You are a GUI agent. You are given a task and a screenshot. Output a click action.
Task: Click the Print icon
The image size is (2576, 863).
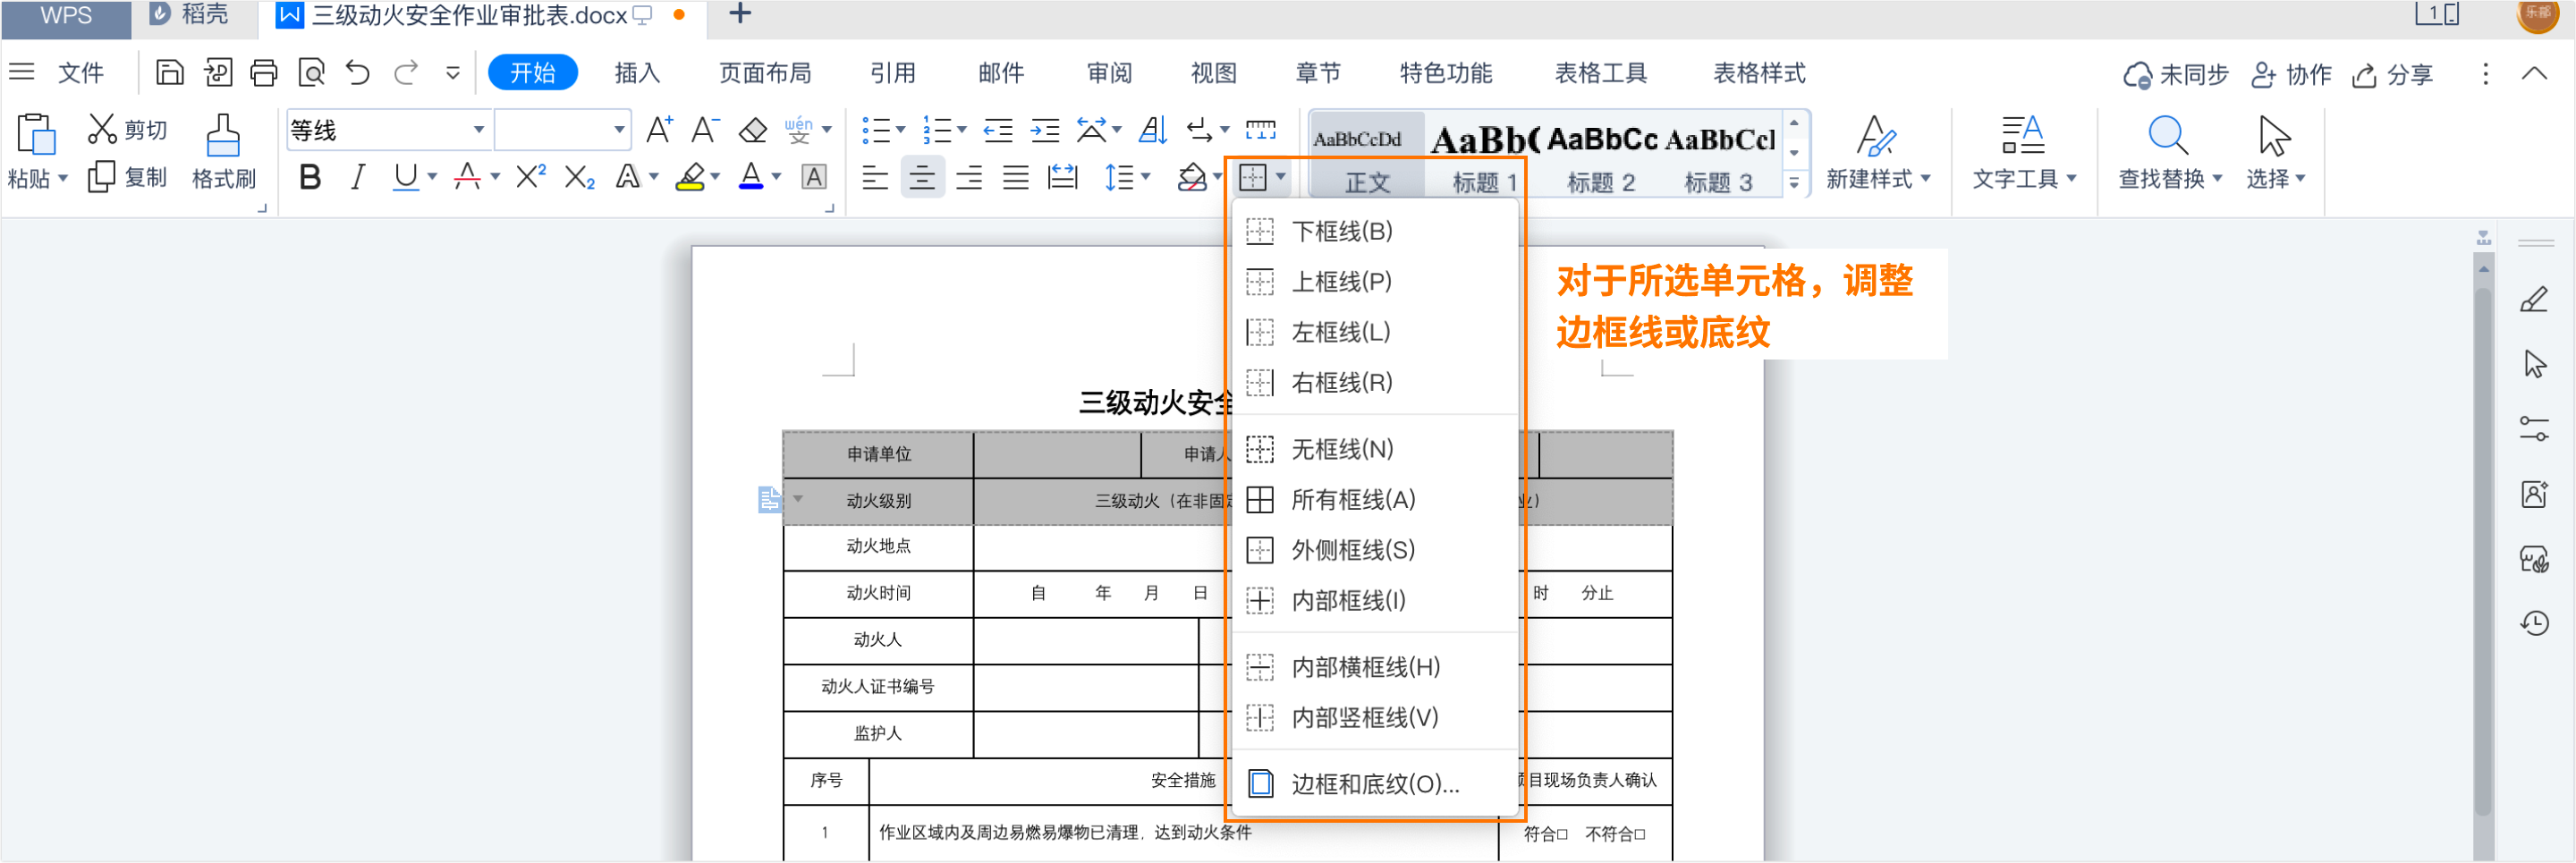[264, 73]
